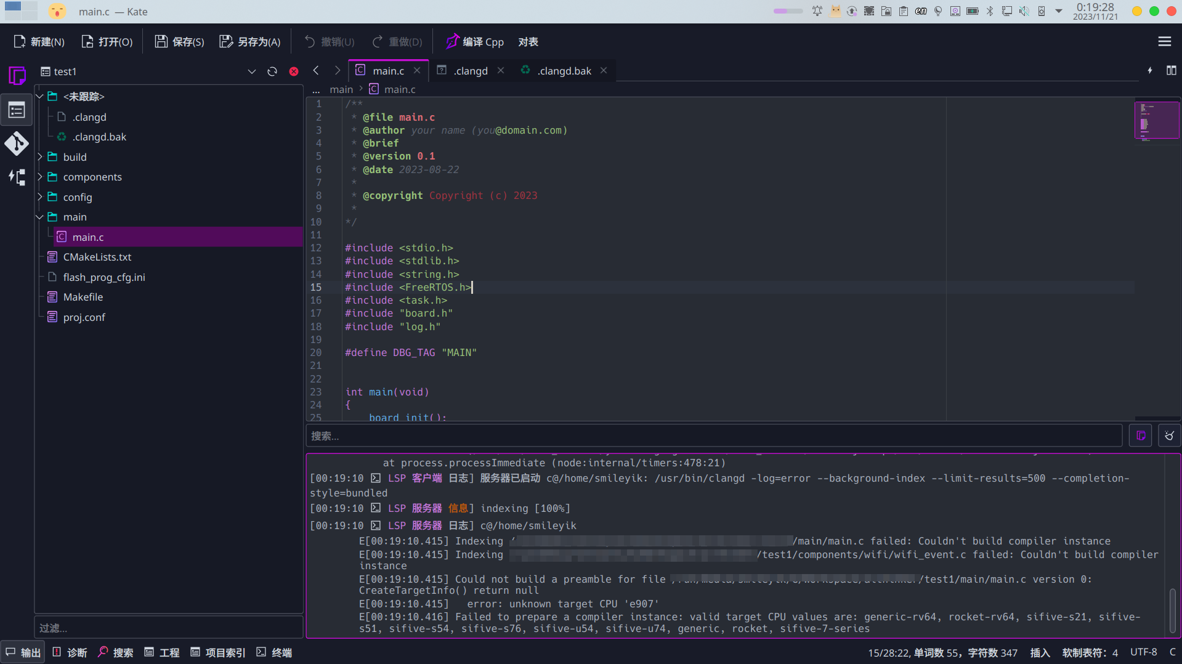Collapse the <未跟踪> folder

40,97
